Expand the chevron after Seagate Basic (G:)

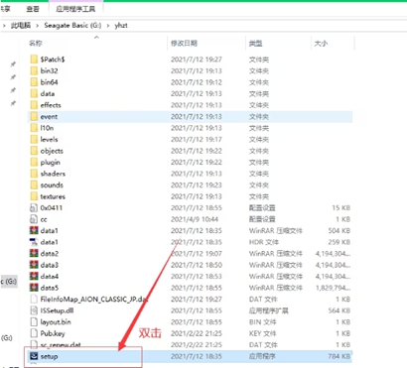(108, 26)
